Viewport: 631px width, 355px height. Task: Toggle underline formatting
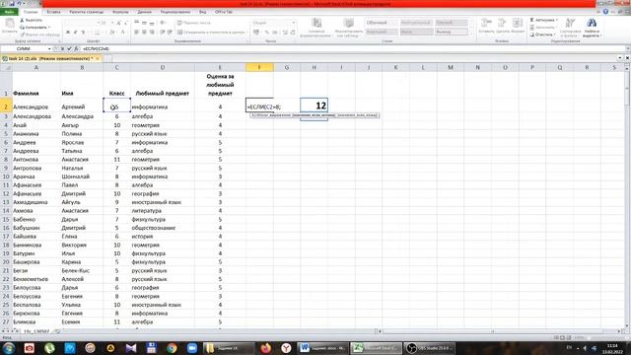83,33
